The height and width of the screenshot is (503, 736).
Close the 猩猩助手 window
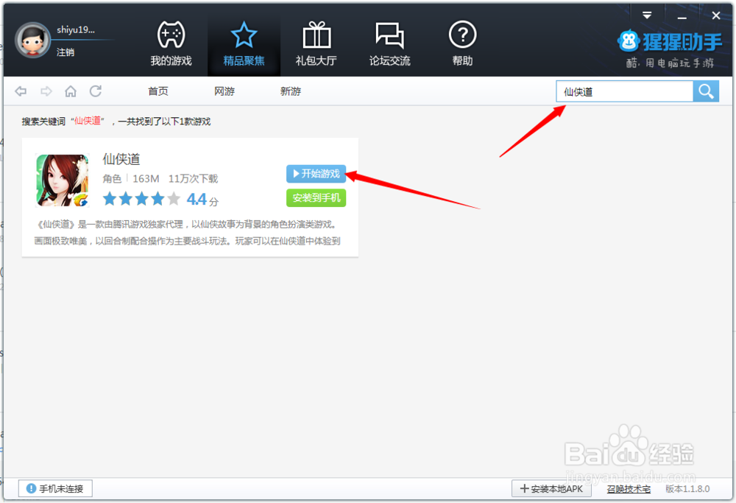click(x=716, y=15)
